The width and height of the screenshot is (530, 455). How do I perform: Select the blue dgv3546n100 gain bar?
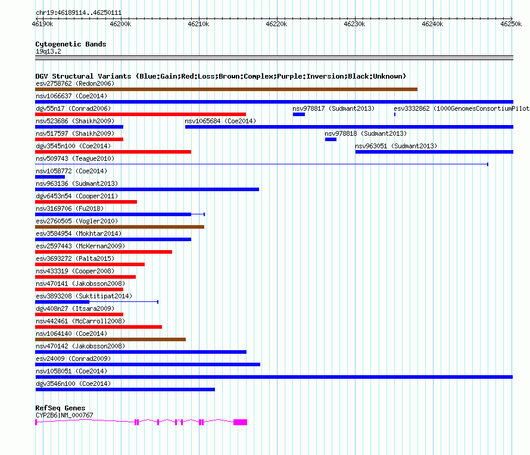(x=125, y=389)
